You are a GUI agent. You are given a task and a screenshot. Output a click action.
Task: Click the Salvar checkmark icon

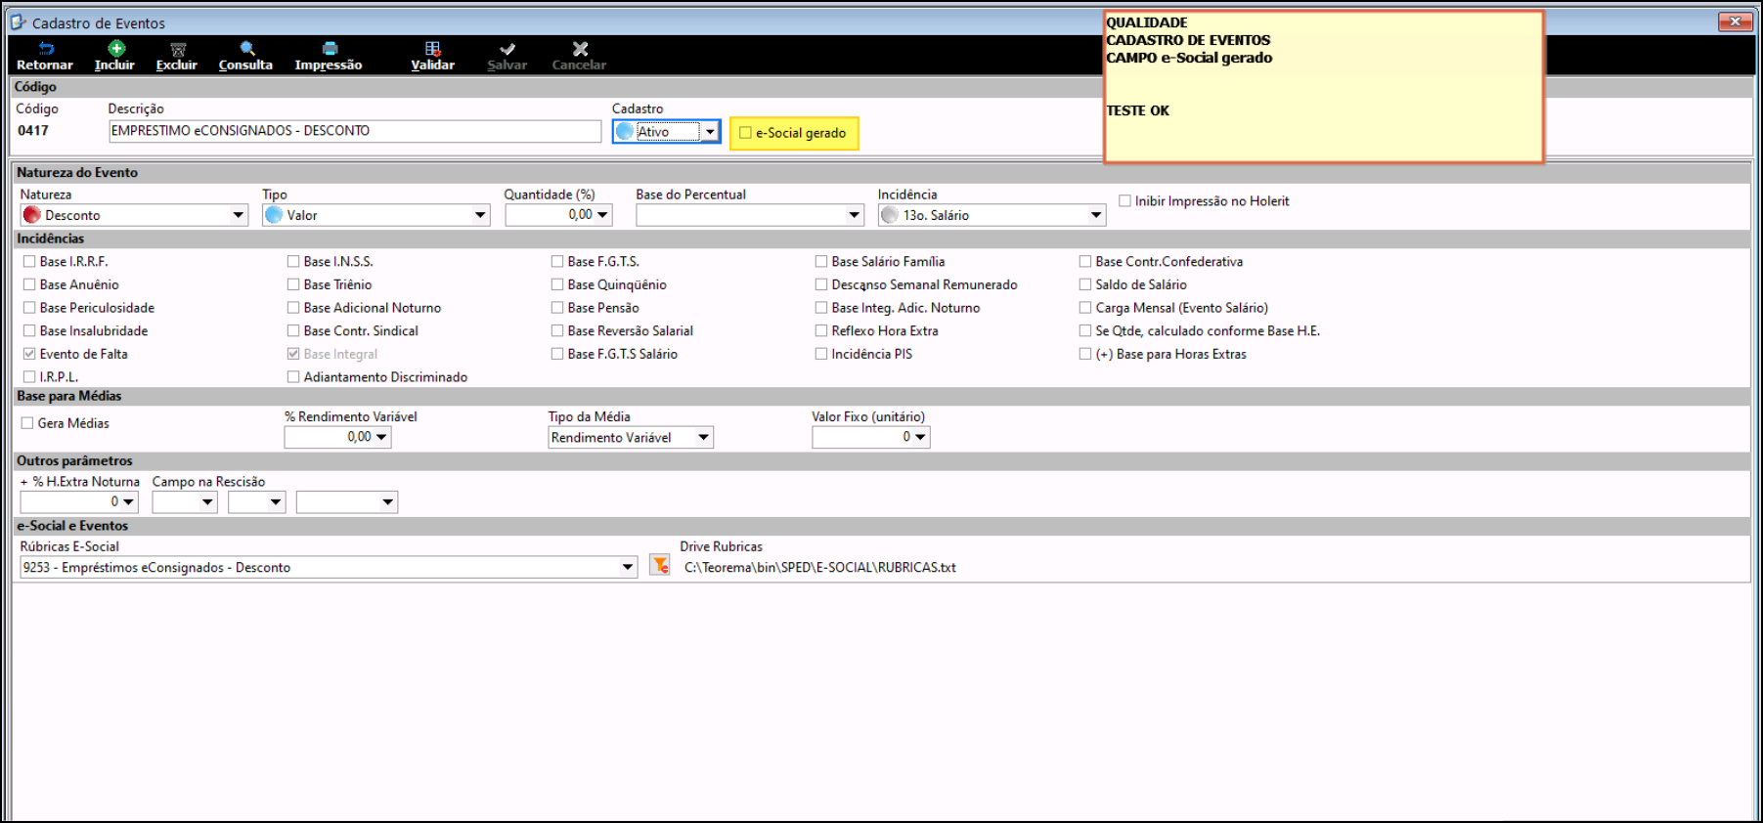click(507, 48)
